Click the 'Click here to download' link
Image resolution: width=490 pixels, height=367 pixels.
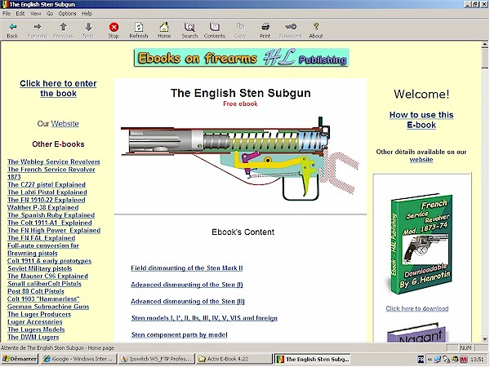(x=417, y=308)
